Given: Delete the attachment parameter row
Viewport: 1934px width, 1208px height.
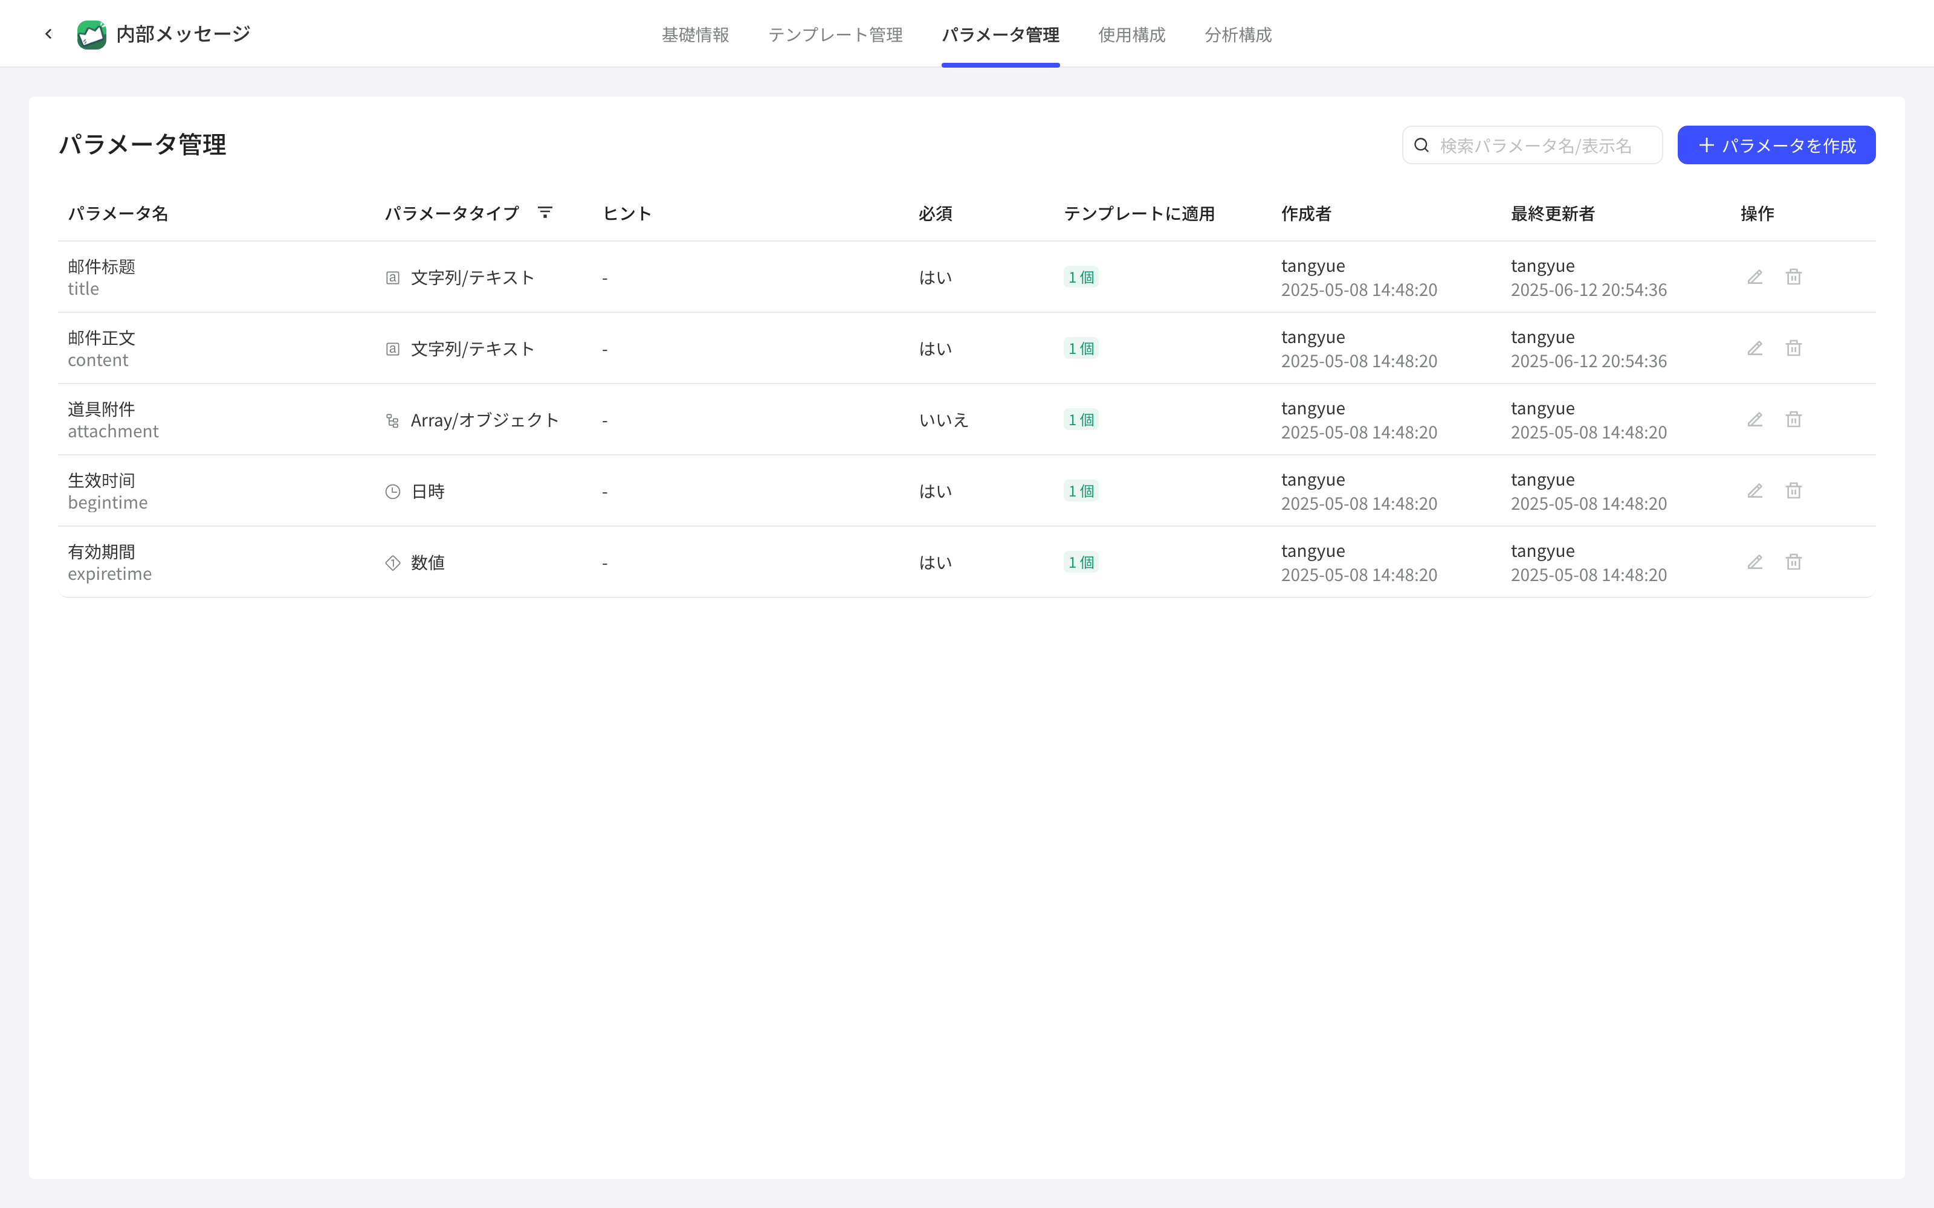Looking at the screenshot, I should coord(1794,419).
